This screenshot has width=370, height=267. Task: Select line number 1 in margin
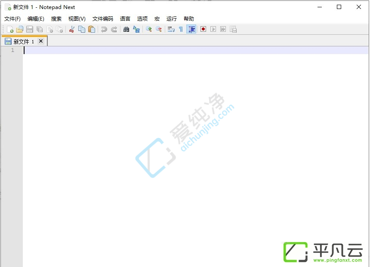pyautogui.click(x=12, y=50)
